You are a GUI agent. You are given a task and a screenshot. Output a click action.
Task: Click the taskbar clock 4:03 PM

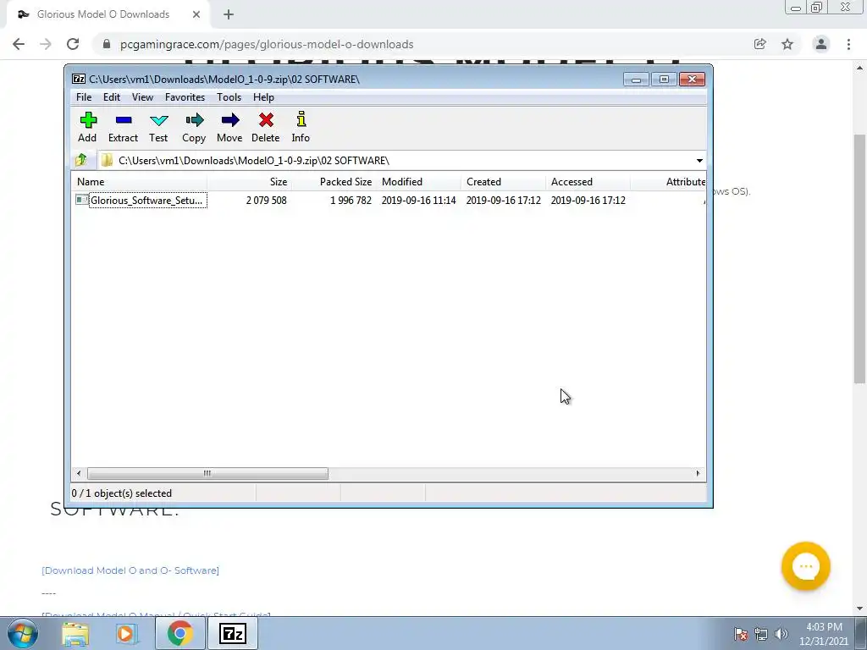pyautogui.click(x=824, y=634)
